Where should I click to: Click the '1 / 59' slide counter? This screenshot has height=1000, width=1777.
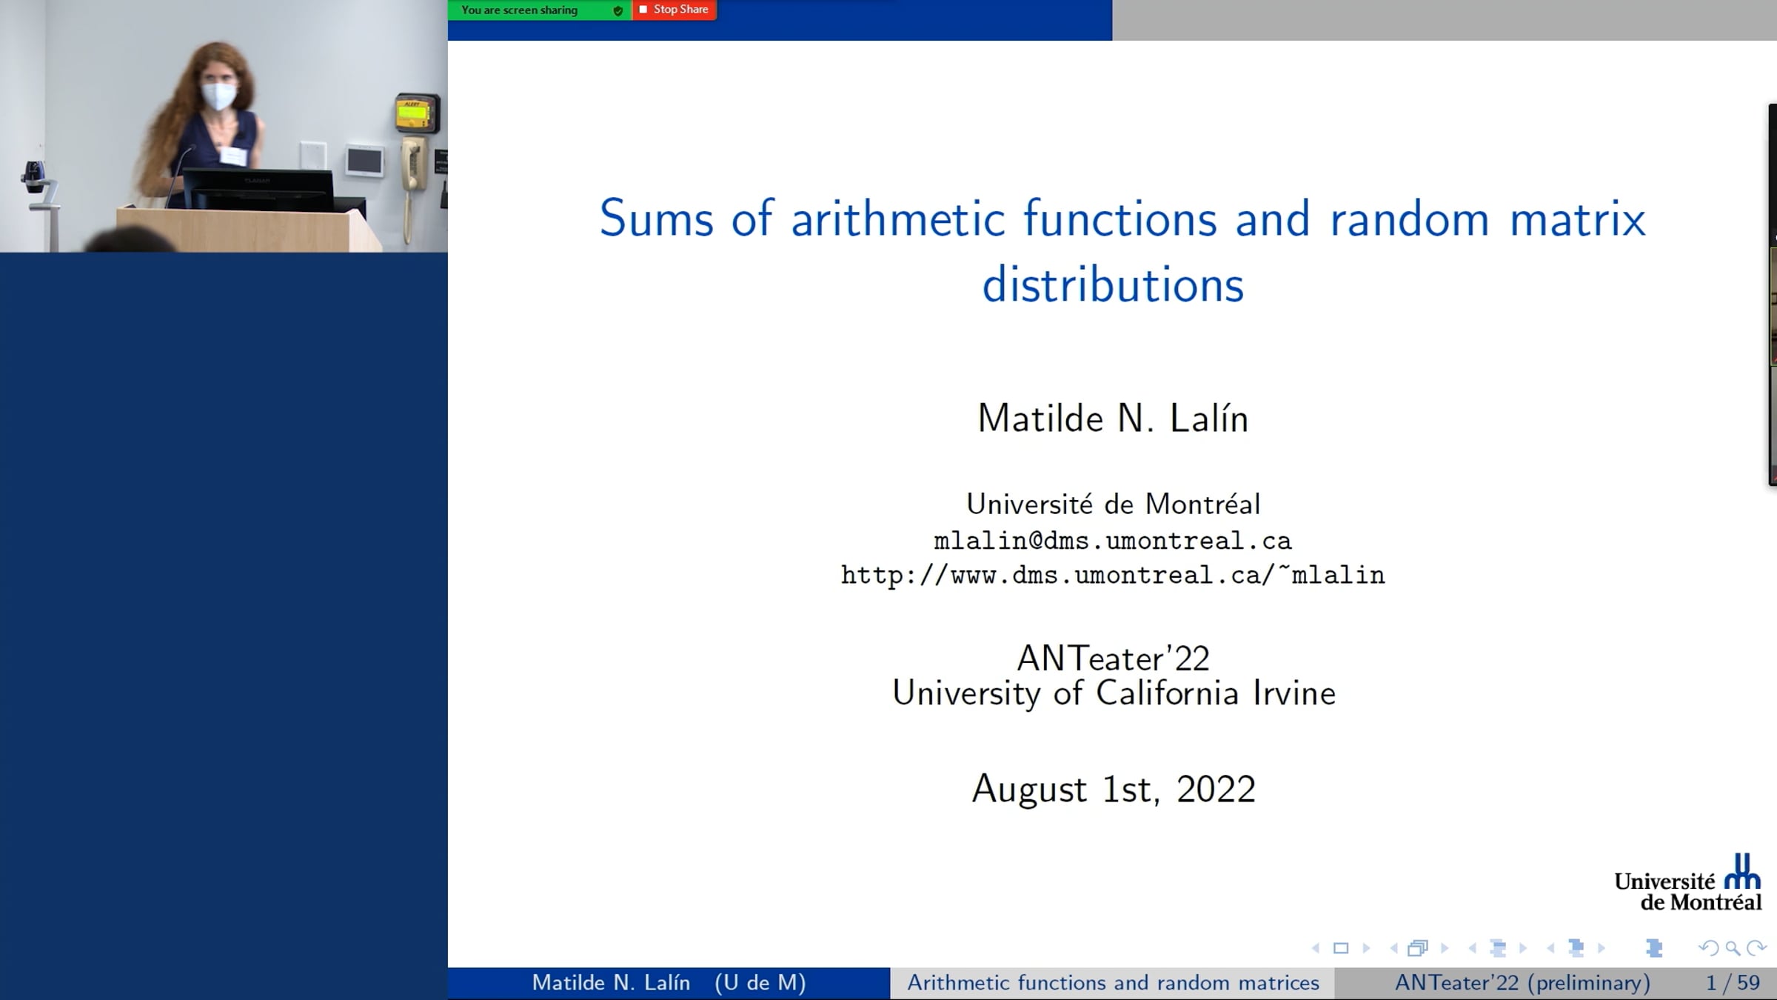click(1733, 983)
